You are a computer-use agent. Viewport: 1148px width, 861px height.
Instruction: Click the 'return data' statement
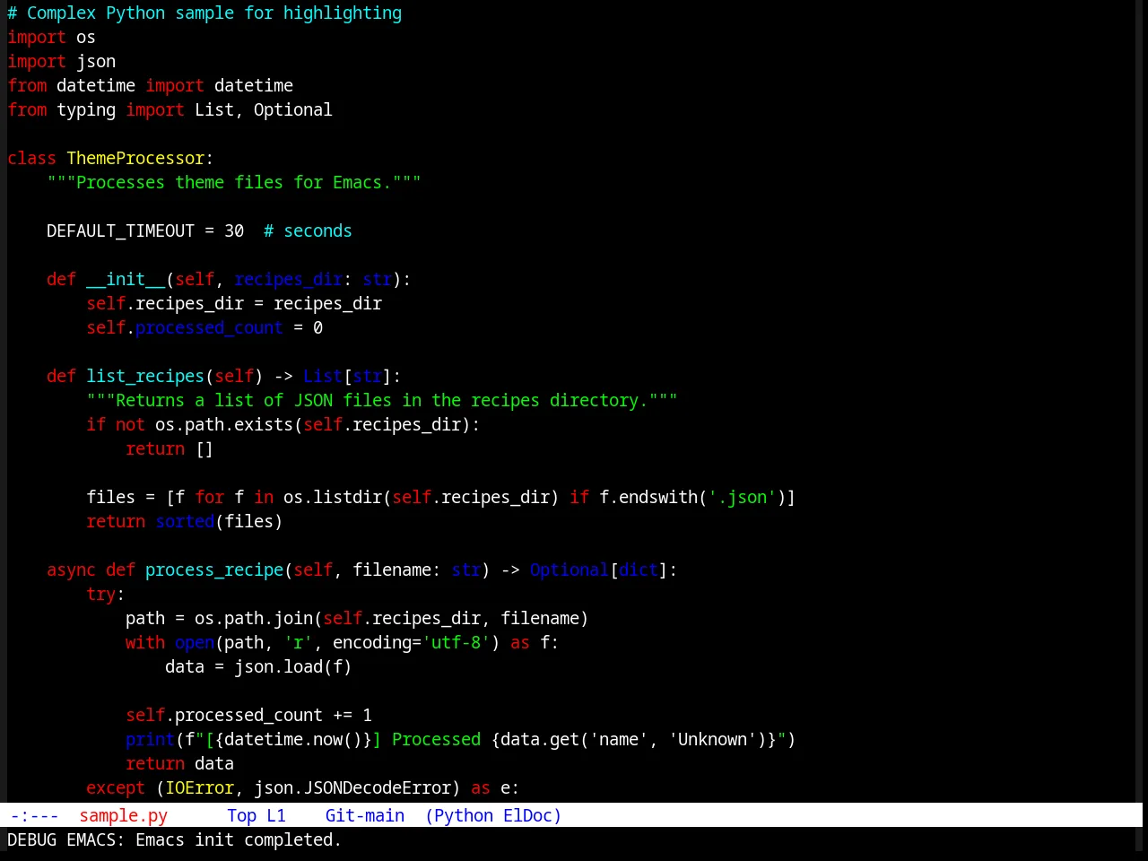[x=180, y=764]
